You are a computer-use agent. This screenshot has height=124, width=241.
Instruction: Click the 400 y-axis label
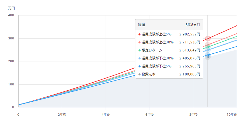pyautogui.click(x=11, y=15)
